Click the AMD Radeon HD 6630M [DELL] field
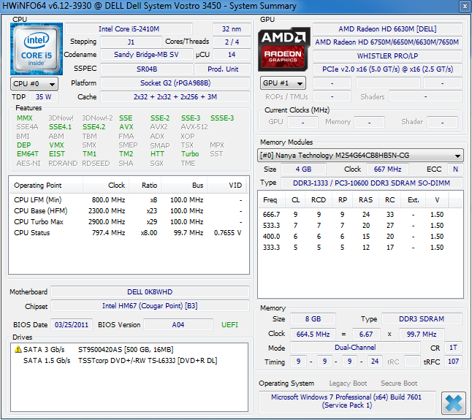 coord(387,29)
